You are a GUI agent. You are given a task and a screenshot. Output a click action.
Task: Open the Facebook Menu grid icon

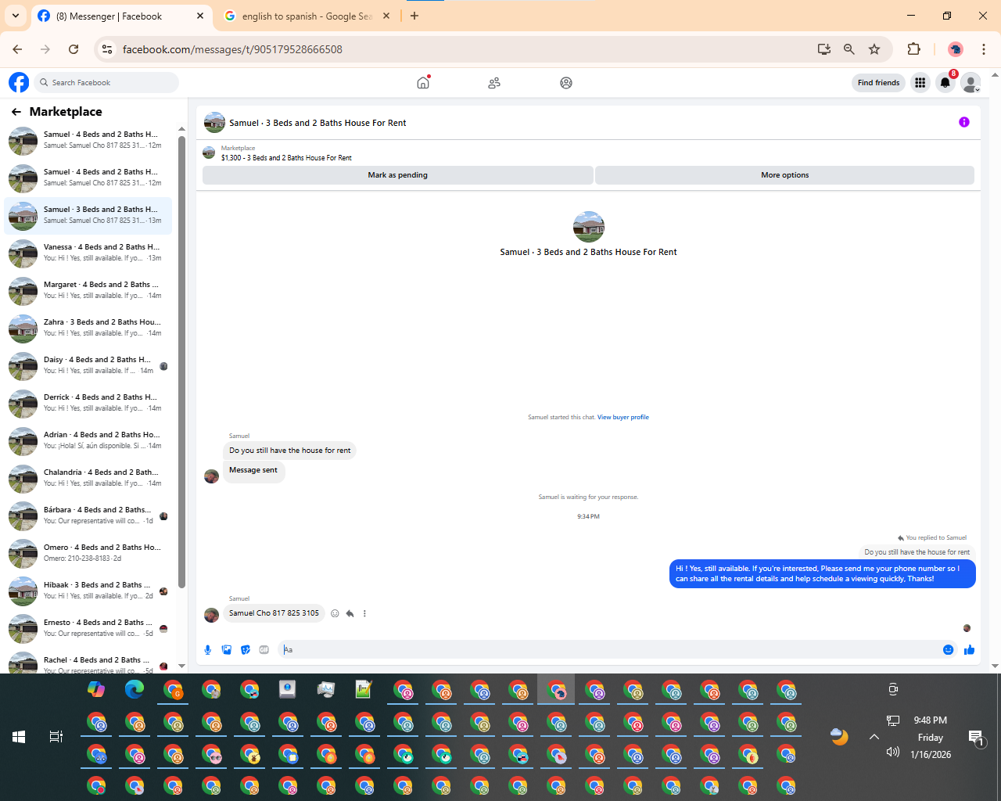(x=920, y=82)
